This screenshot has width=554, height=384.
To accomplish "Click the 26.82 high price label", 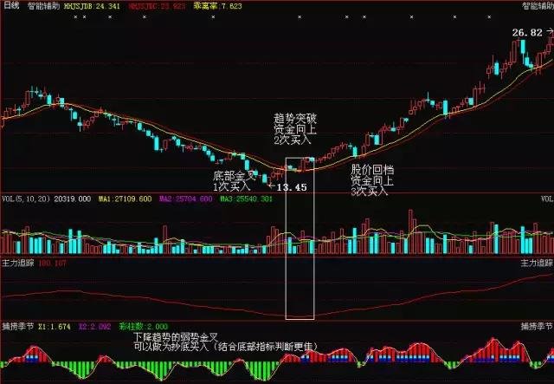I will [527, 33].
